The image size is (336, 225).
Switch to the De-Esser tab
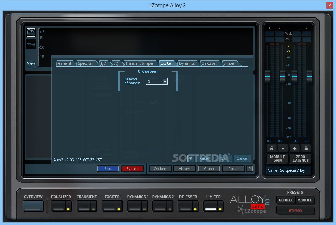point(209,63)
